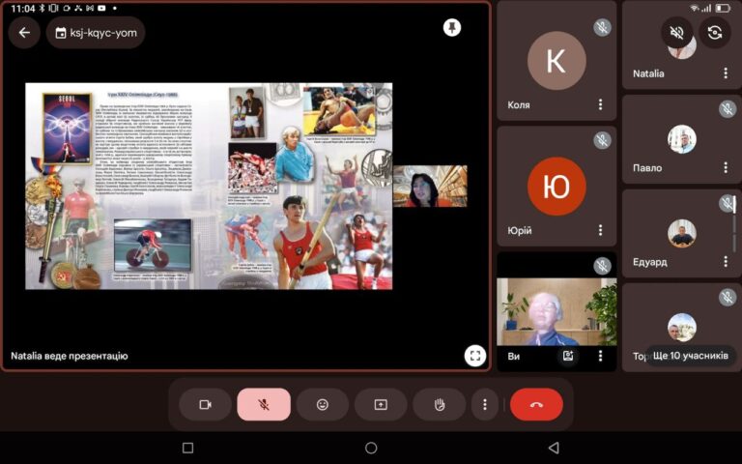Tap muted mic indicator on Коля's tile

point(602,27)
